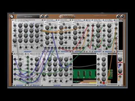This screenshot has height=101, width=135.
Task: Click Trig In jack on first S310 VCO
Action: (x=55, y=27)
